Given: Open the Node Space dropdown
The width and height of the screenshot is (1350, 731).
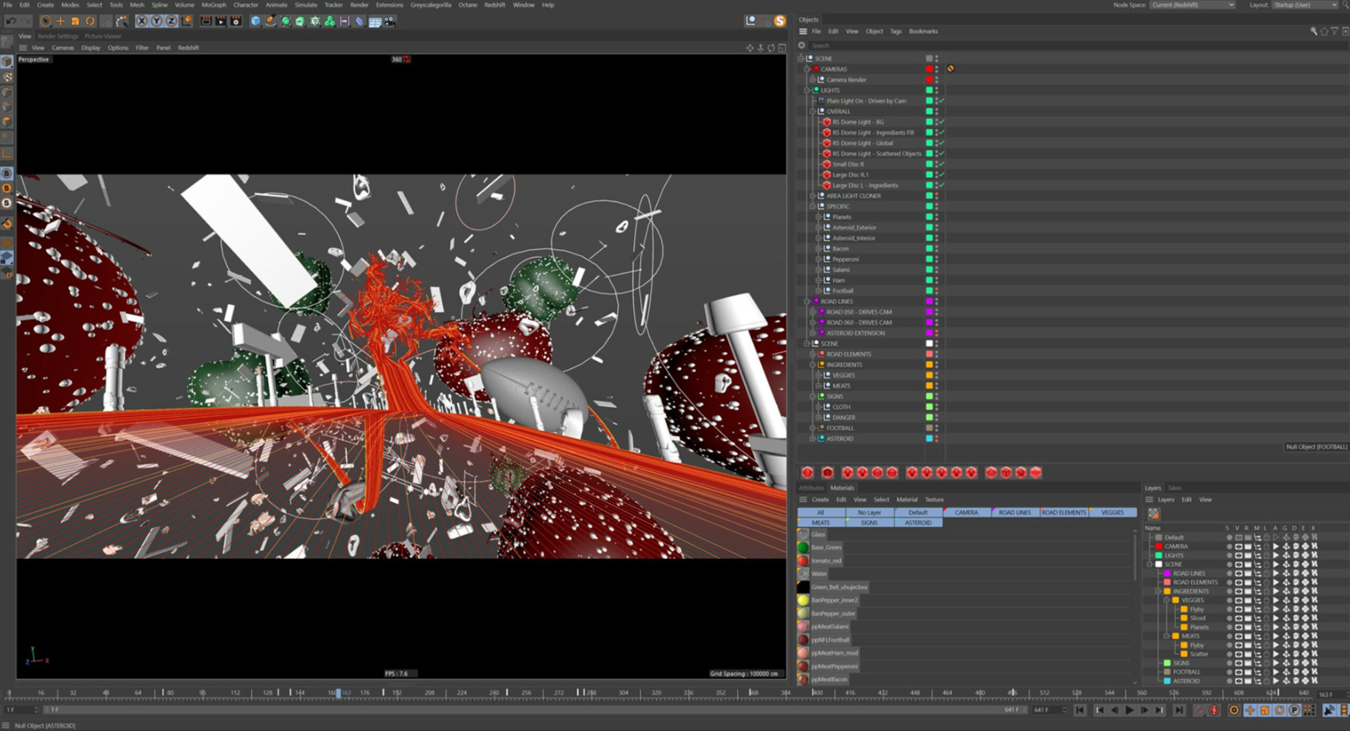Looking at the screenshot, I should click(x=1192, y=5).
